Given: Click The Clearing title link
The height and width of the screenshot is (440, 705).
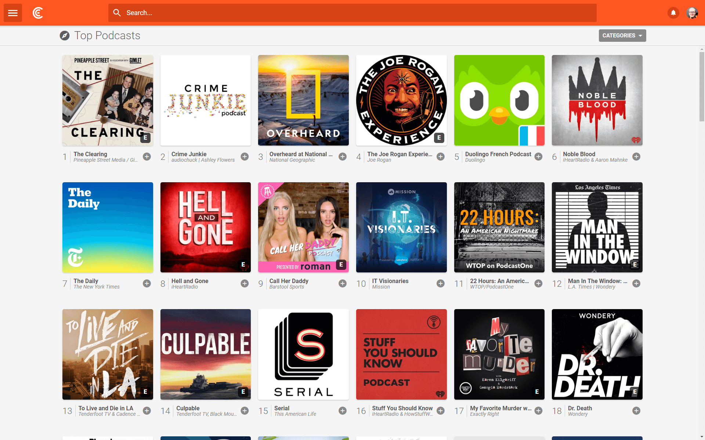Looking at the screenshot, I should [x=90, y=154].
